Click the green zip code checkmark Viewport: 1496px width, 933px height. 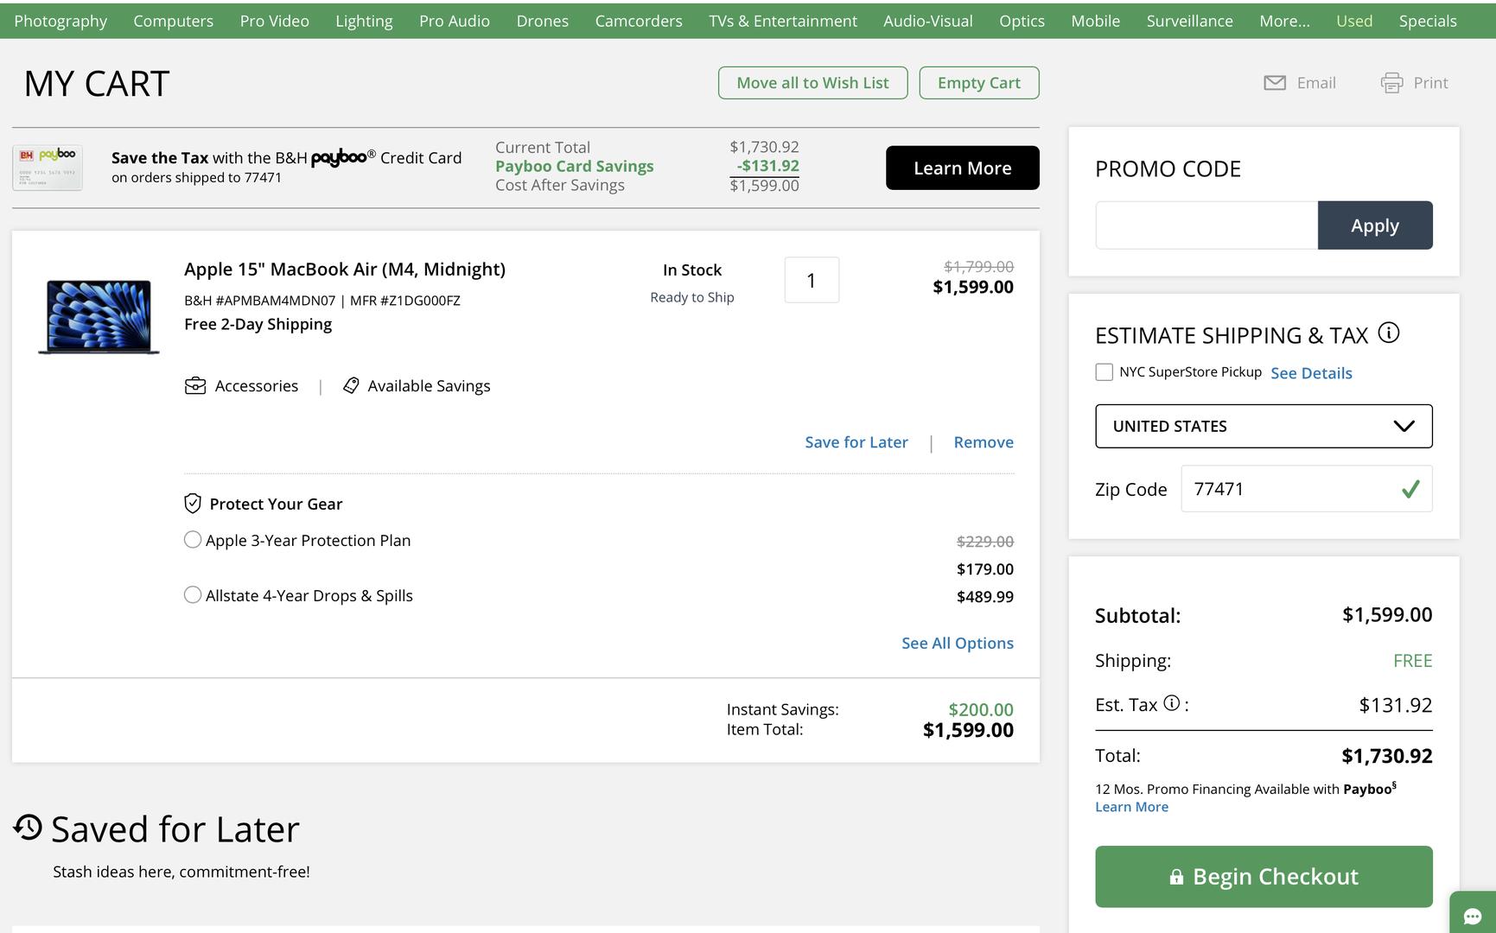pos(1410,489)
